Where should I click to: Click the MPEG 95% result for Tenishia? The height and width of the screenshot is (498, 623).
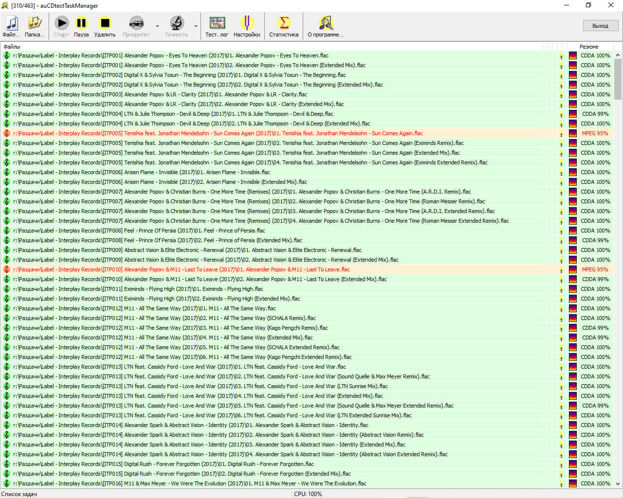tap(595, 133)
